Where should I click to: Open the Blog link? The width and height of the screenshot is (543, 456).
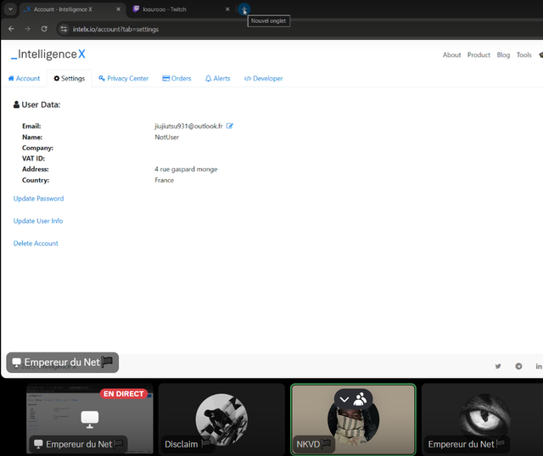[x=503, y=54]
